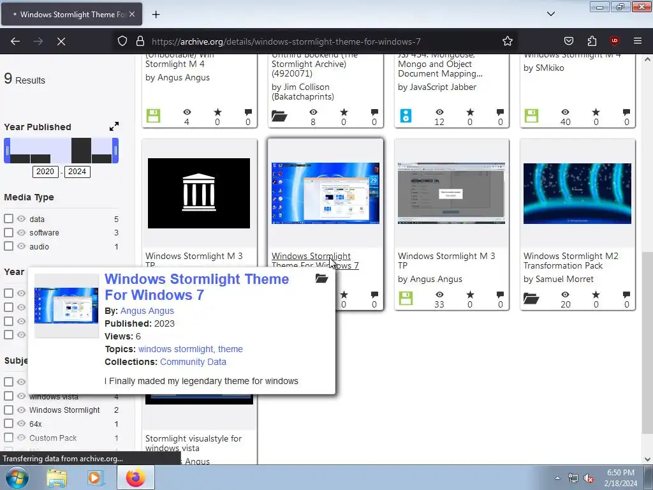The height and width of the screenshot is (490, 653).
Task: Open Windows Explorer from the taskbar
Action: pyautogui.click(x=57, y=478)
